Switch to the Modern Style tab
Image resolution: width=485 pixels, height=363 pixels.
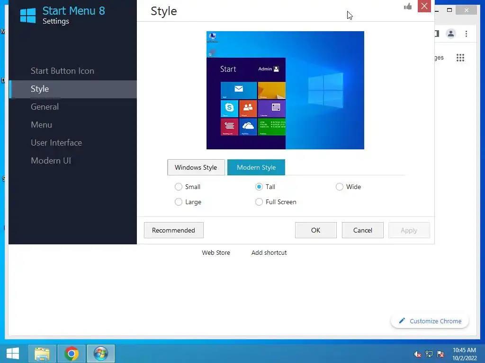(x=256, y=167)
